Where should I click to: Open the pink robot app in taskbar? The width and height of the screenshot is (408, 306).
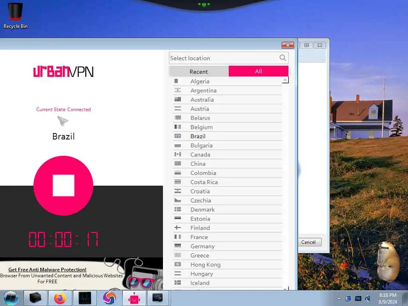pyautogui.click(x=134, y=298)
